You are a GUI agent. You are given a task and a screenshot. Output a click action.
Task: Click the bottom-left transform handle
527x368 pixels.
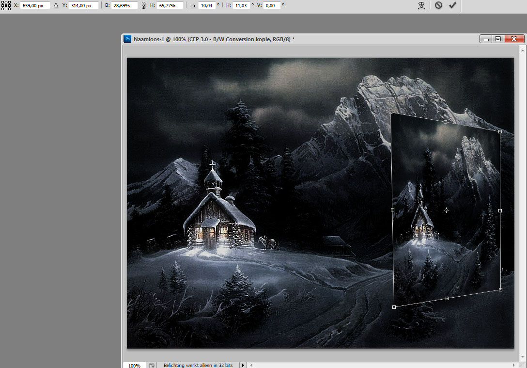[394, 307]
